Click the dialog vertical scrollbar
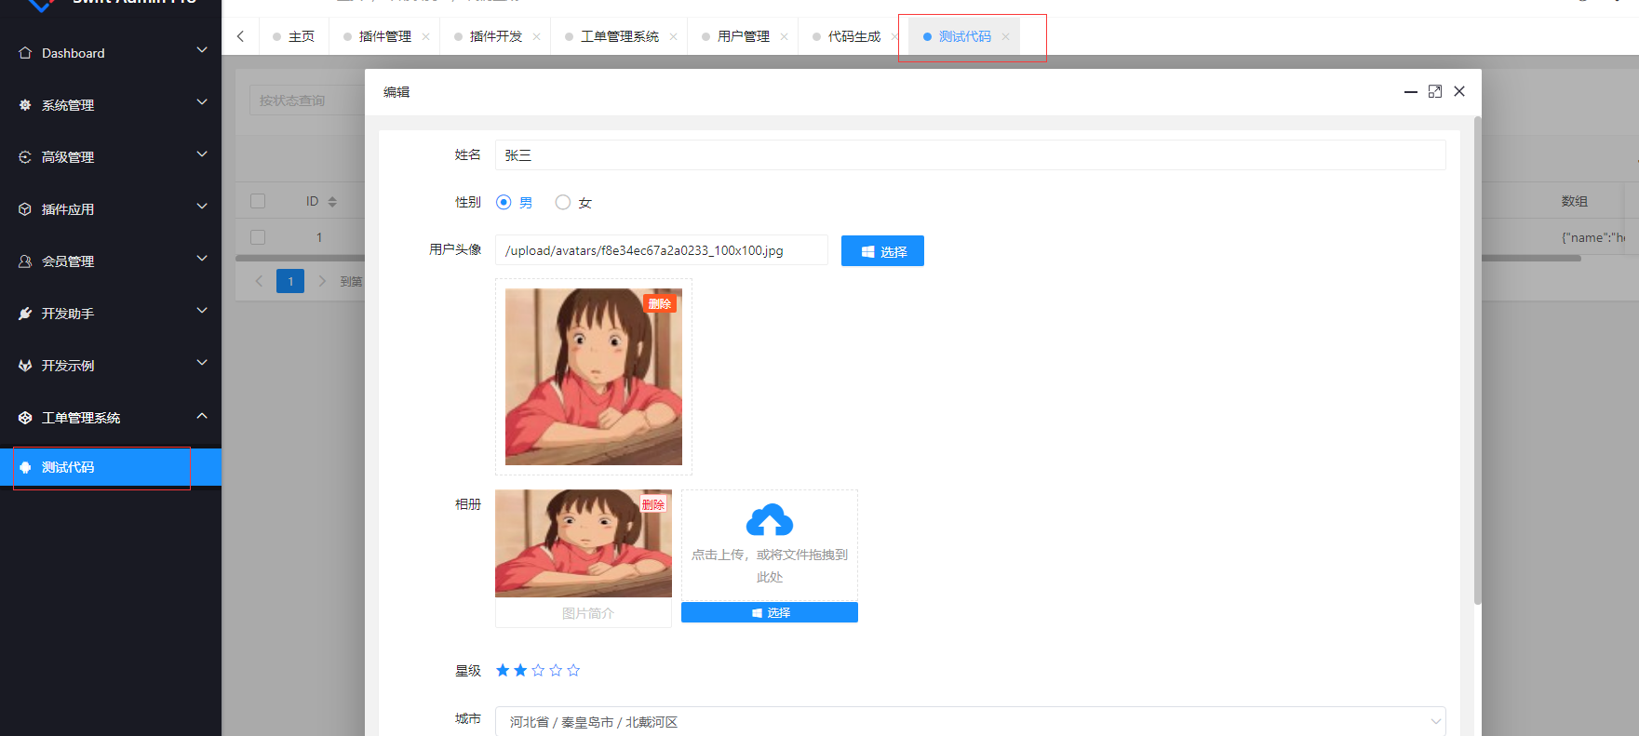1639x736 pixels. [x=1477, y=360]
